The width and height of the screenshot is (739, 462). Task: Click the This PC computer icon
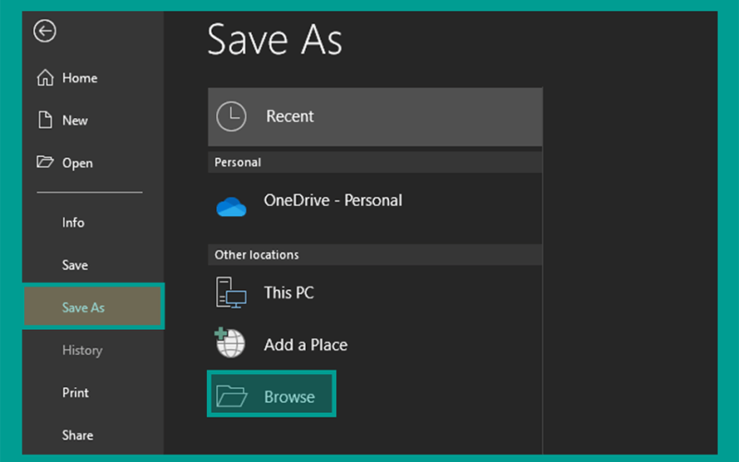pos(231,293)
